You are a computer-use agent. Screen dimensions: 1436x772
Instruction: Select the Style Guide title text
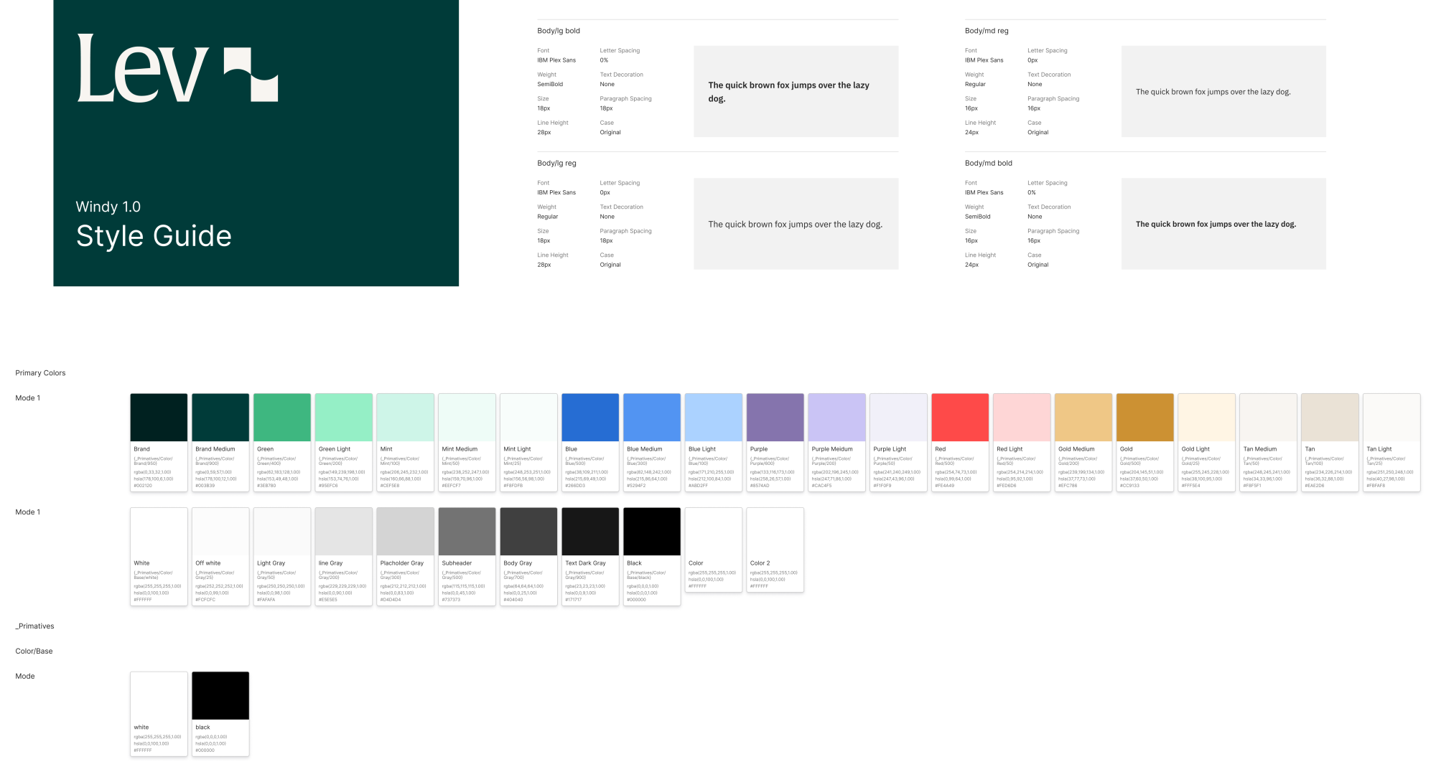coord(154,236)
